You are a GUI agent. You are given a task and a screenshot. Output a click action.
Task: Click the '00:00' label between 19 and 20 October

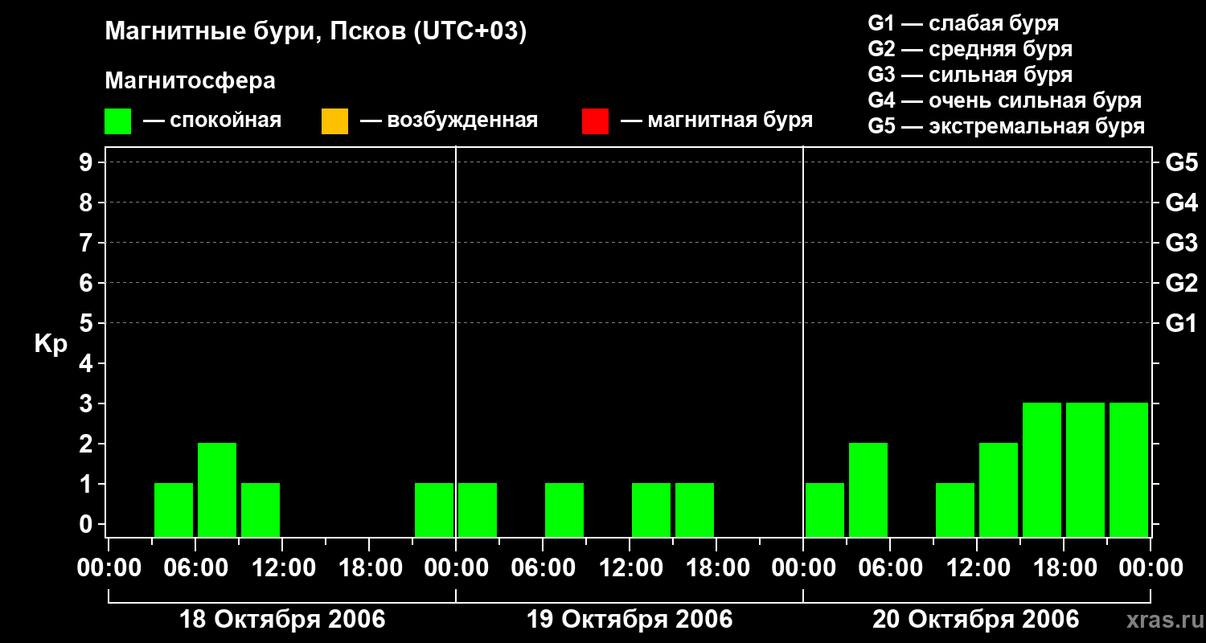(x=803, y=568)
